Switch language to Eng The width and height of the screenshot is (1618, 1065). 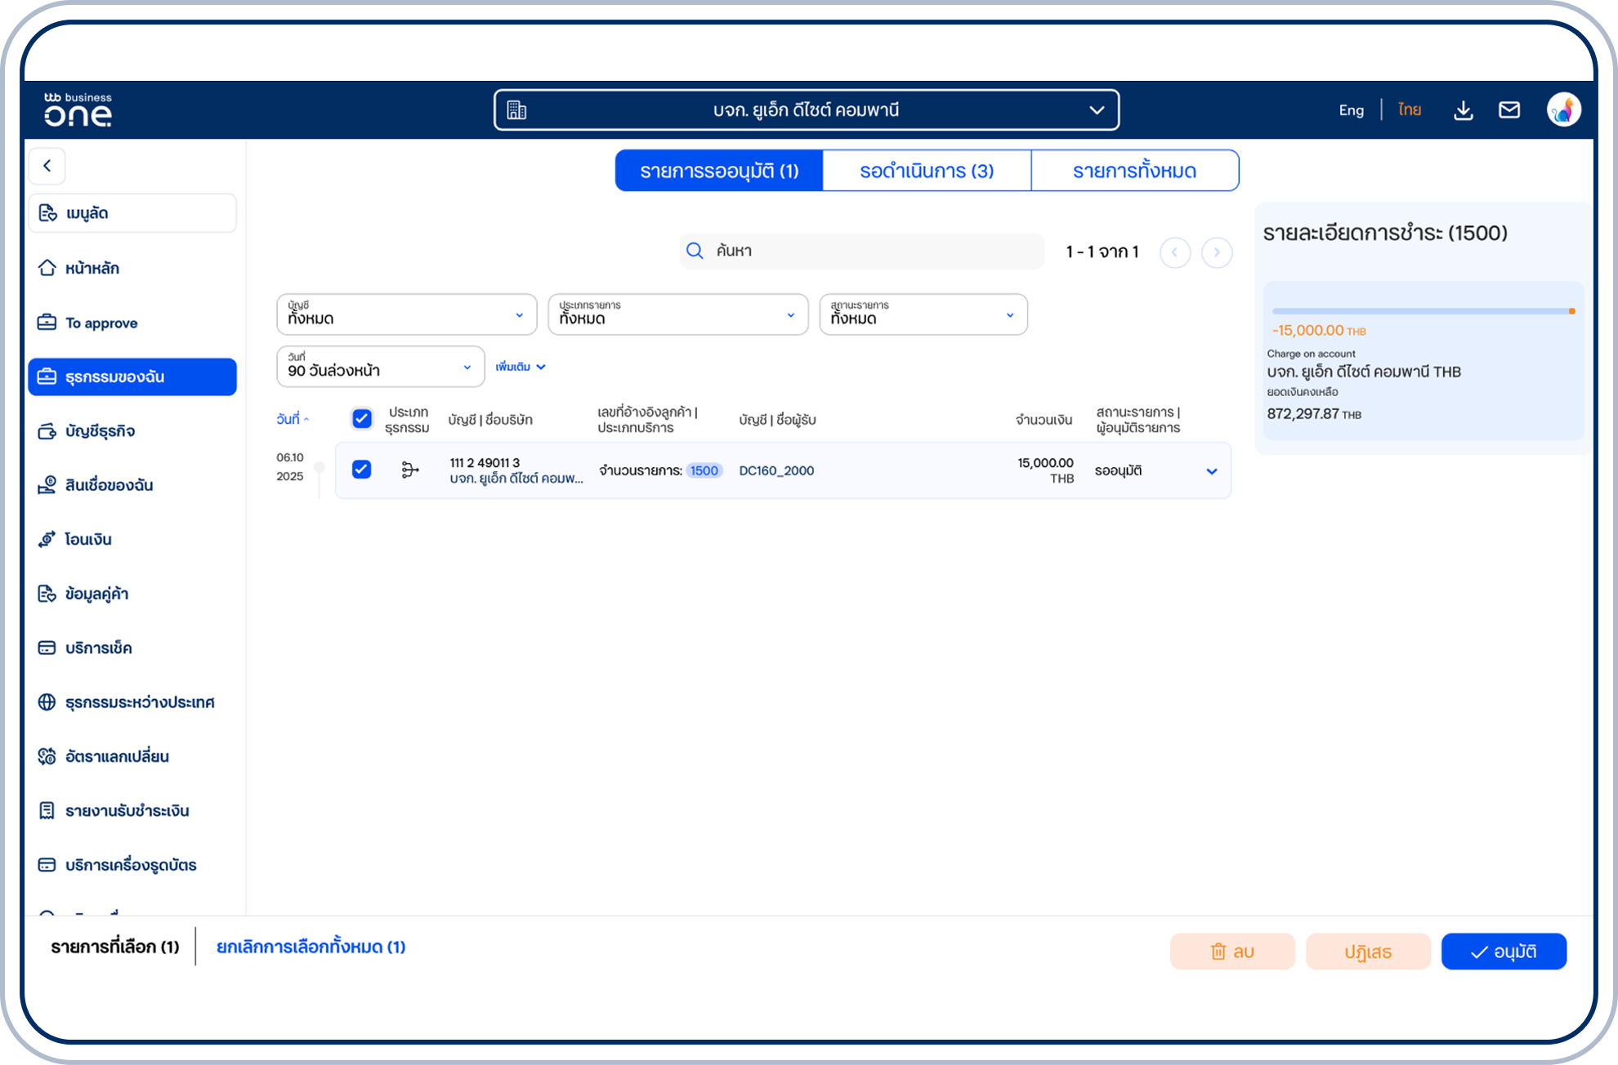tap(1351, 110)
